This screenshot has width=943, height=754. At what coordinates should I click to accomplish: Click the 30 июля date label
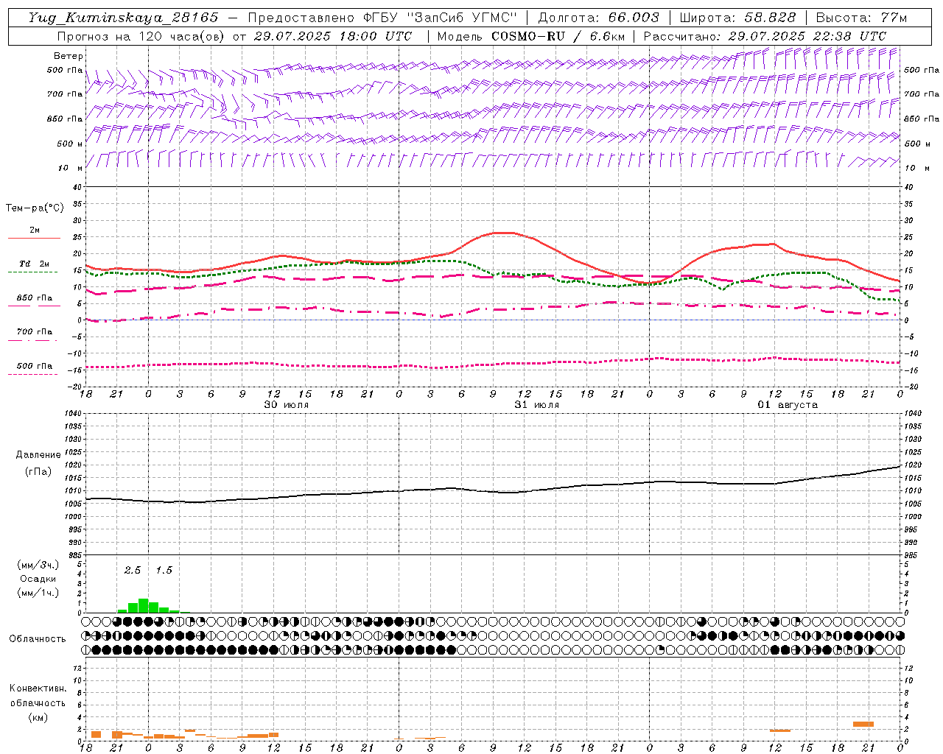click(286, 405)
